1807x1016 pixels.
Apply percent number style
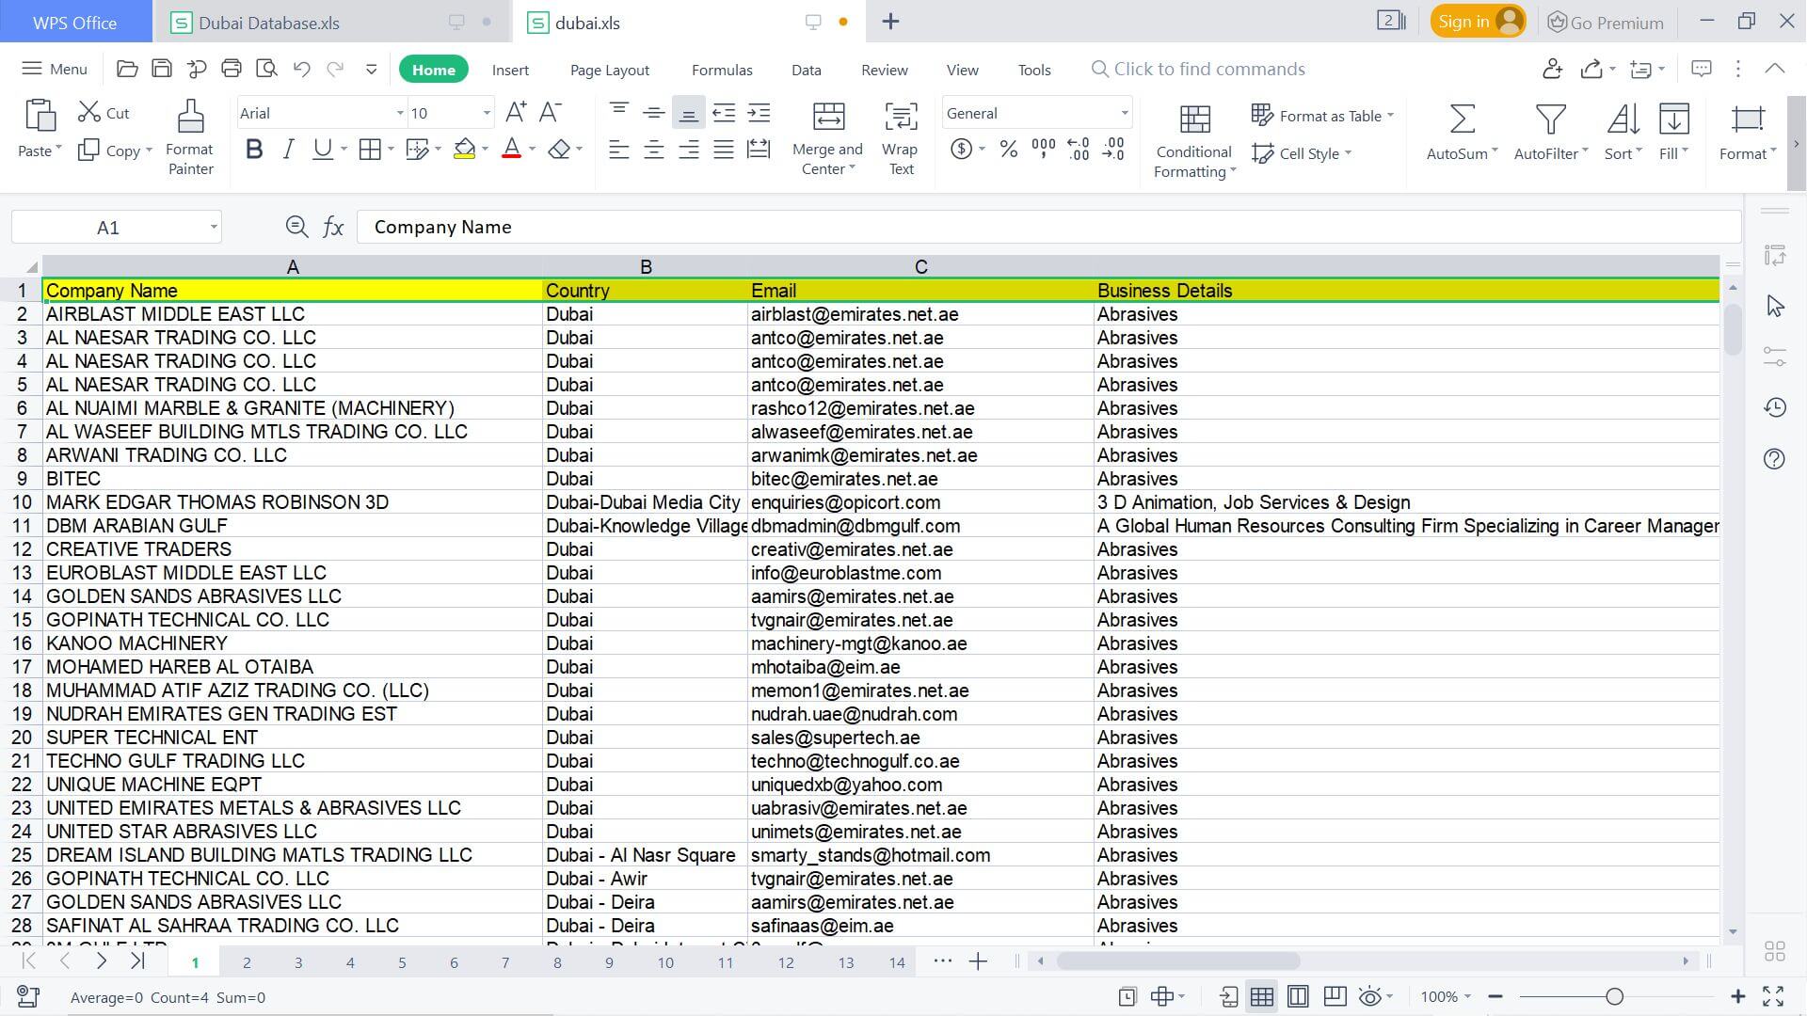(1008, 149)
